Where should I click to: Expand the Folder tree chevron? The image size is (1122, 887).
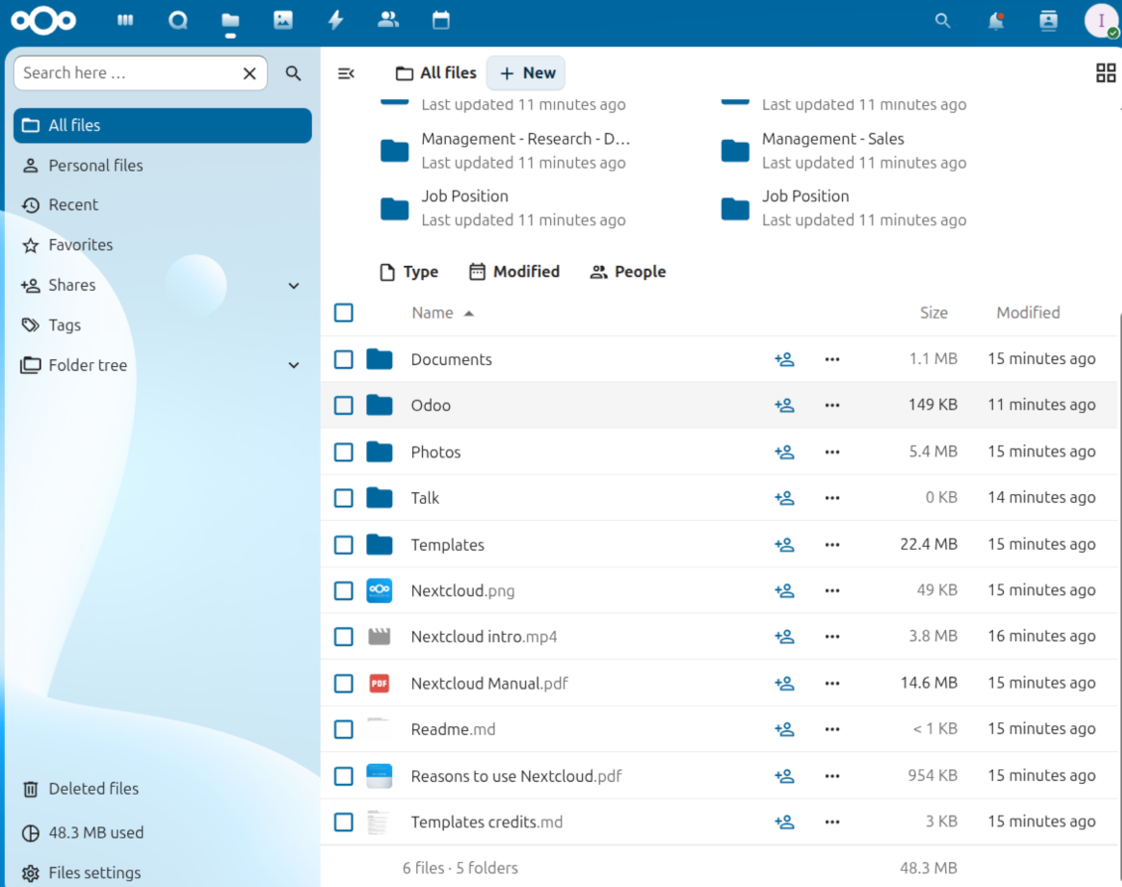[294, 365]
